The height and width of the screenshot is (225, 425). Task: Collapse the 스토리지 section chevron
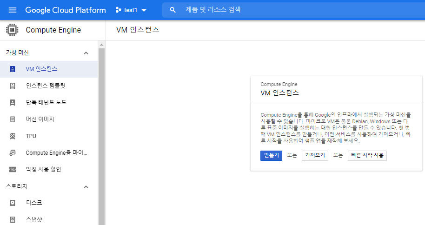pyautogui.click(x=86, y=187)
